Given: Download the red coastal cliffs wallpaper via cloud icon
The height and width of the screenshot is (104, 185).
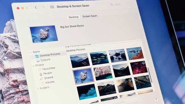Looking at the screenshot, I should coord(140,49).
